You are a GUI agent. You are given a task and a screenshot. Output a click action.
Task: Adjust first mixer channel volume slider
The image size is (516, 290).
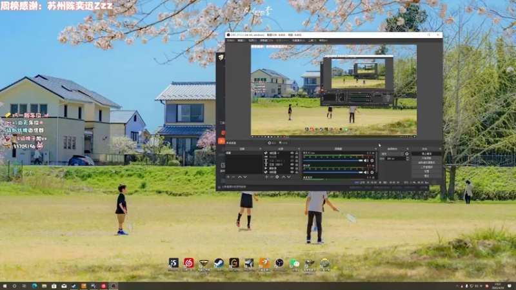pos(333,160)
